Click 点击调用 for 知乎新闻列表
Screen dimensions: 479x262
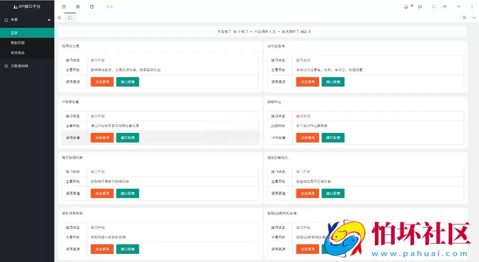click(x=102, y=193)
